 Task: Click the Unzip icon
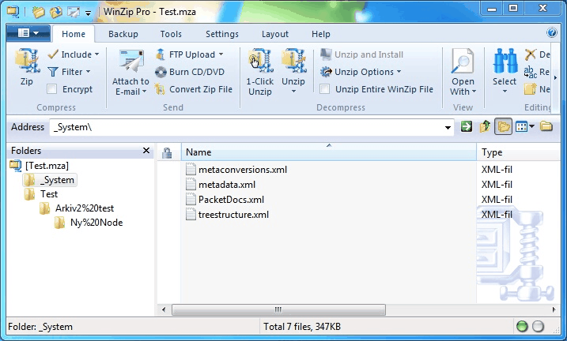click(x=293, y=62)
